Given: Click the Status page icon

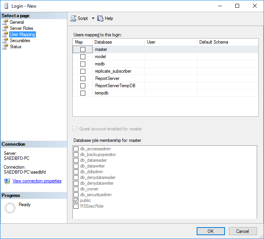Looking at the screenshot, I should click(x=5, y=47).
